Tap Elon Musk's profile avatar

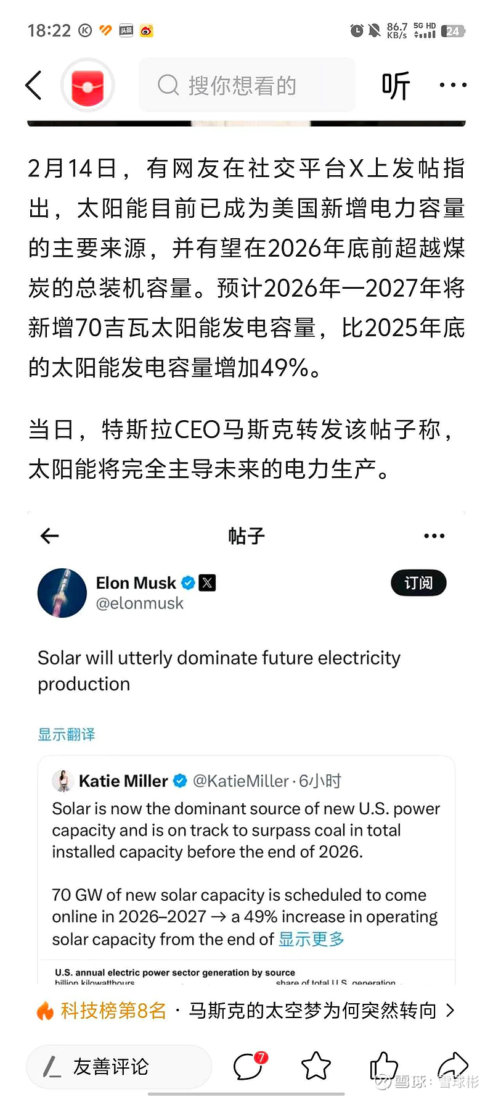[62, 592]
